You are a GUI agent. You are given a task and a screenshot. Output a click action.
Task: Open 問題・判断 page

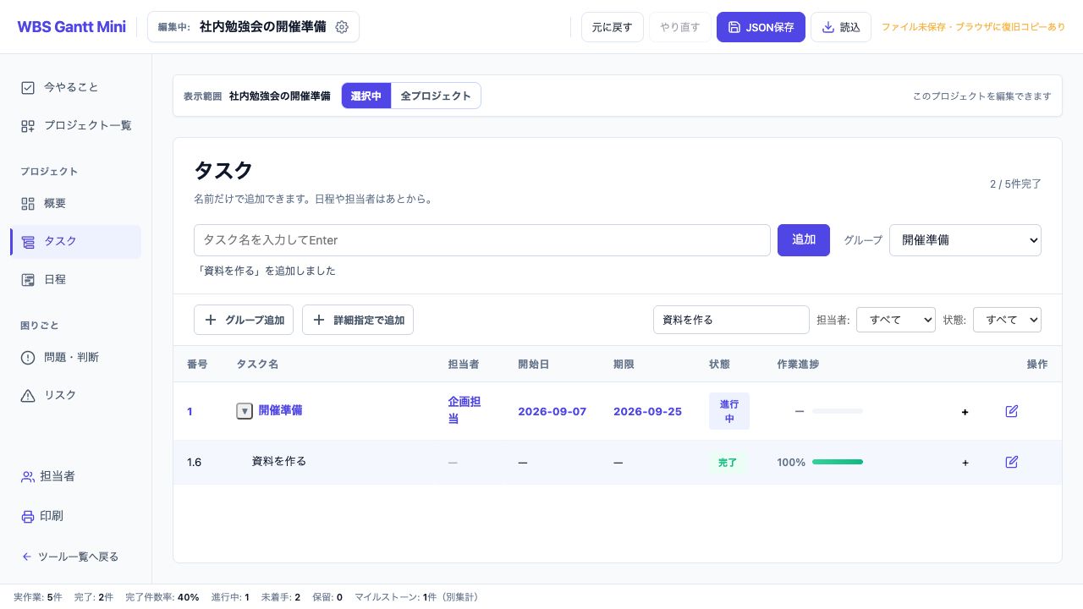pyautogui.click(x=75, y=357)
